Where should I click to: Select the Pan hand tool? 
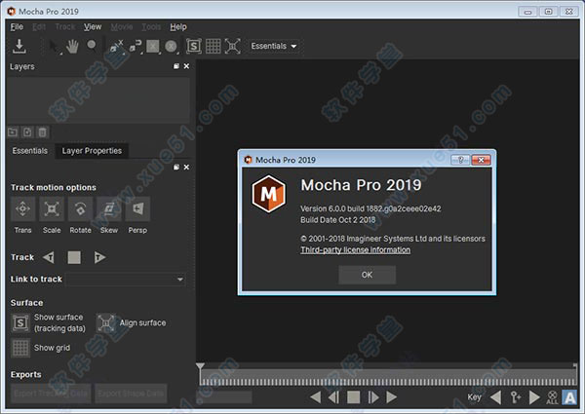click(x=72, y=47)
